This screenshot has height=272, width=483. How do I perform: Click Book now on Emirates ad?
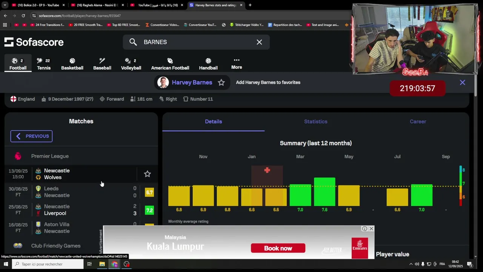click(278, 248)
